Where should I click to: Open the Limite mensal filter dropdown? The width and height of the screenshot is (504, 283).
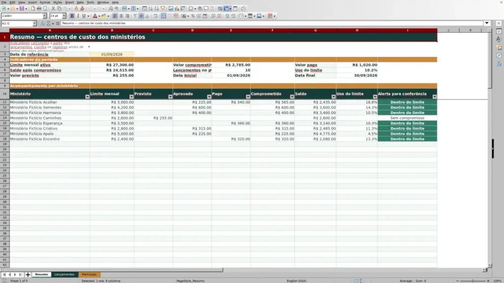pos(131,97)
